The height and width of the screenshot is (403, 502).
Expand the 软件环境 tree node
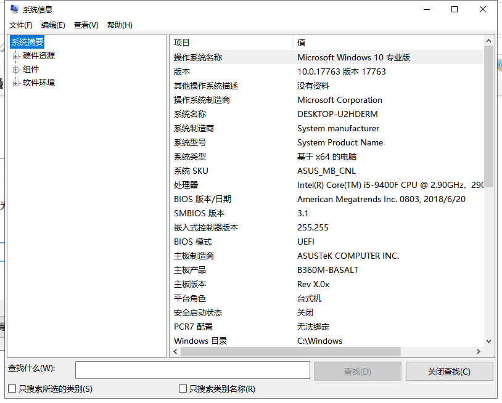[x=14, y=83]
